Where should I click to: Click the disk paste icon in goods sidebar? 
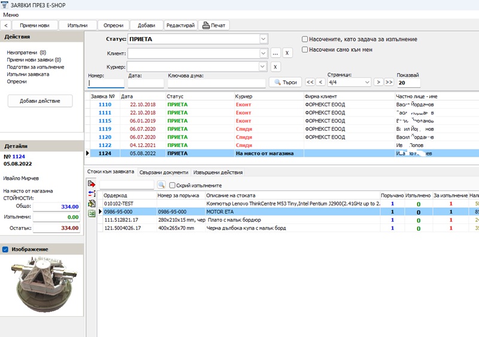(x=92, y=203)
